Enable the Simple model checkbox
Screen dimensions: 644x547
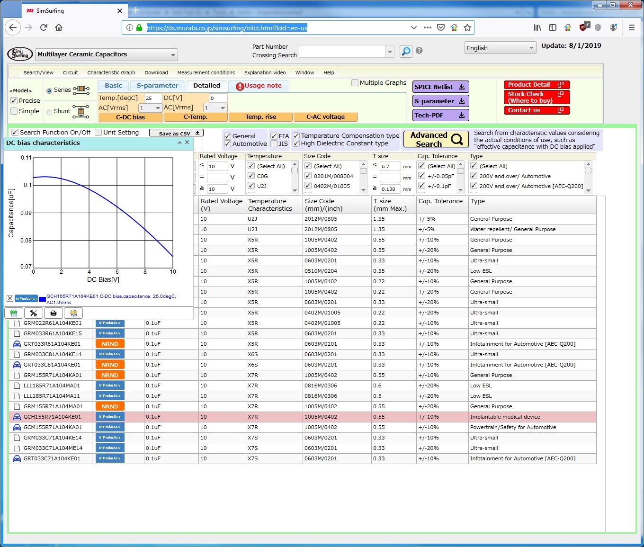(x=14, y=111)
